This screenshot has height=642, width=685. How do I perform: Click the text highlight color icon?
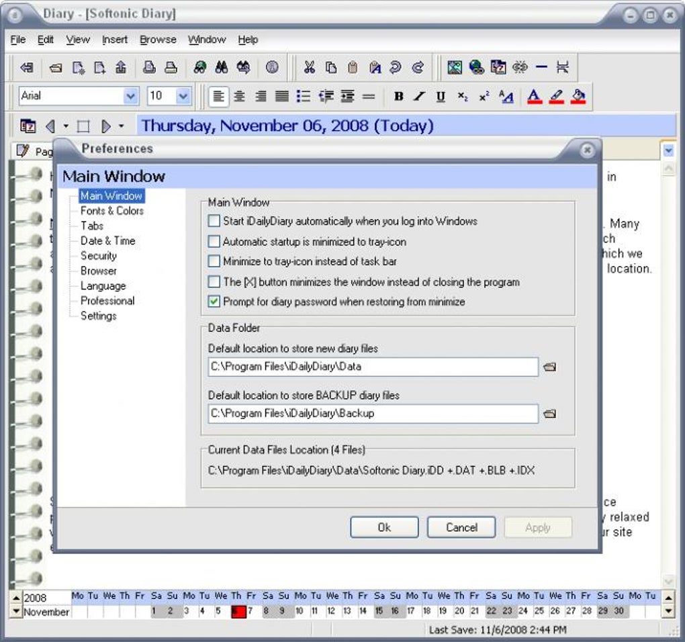pyautogui.click(x=556, y=96)
